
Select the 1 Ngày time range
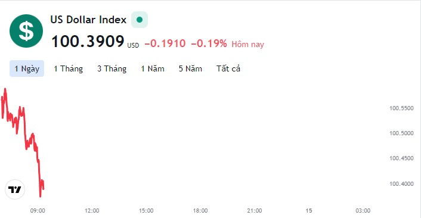pos(27,68)
